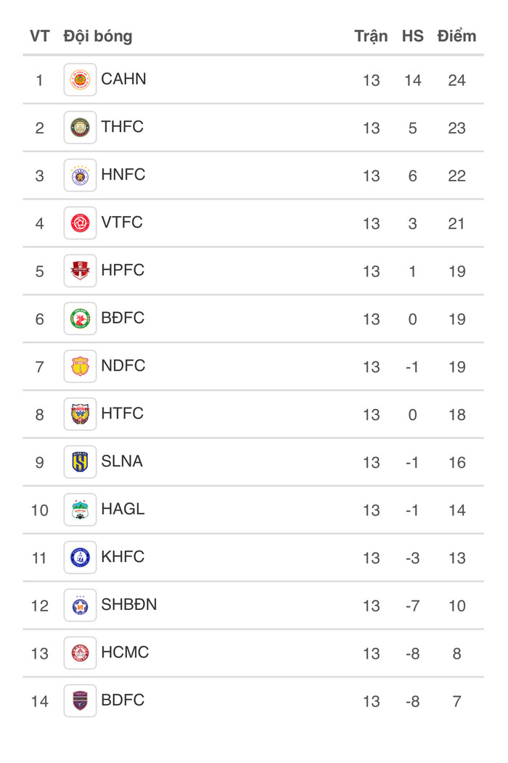Open the SLNA yellow and blue crest

pyautogui.click(x=80, y=462)
